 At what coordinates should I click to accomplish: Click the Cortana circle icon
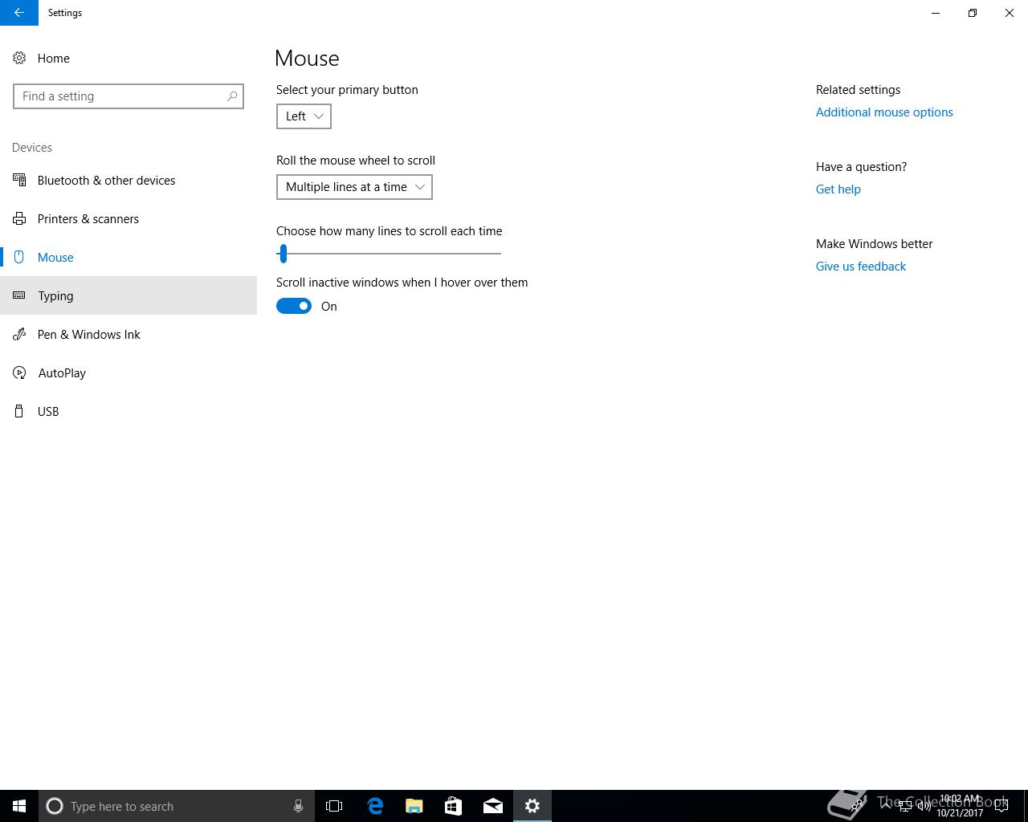tap(55, 806)
